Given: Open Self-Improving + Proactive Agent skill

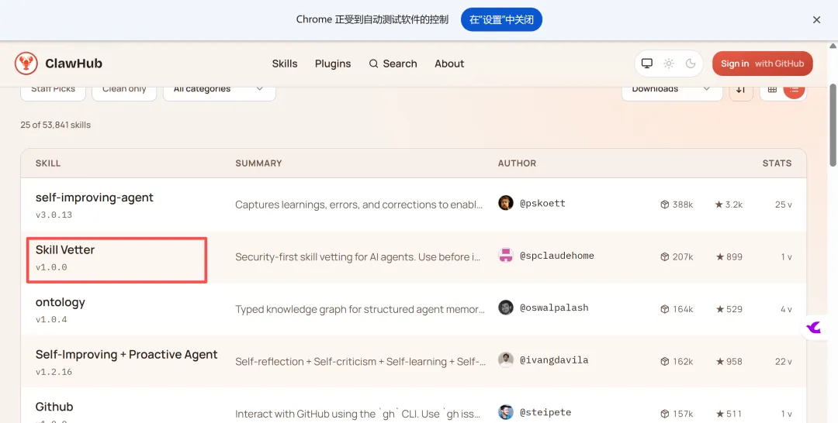Looking at the screenshot, I should 126,354.
